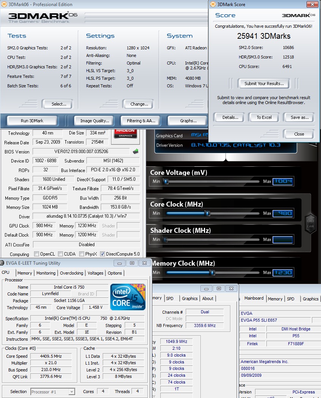Click the Radeon Graphics logo in GPU-Z
Image resolution: width=321 pixels, height=398 pixels.
tap(125, 134)
